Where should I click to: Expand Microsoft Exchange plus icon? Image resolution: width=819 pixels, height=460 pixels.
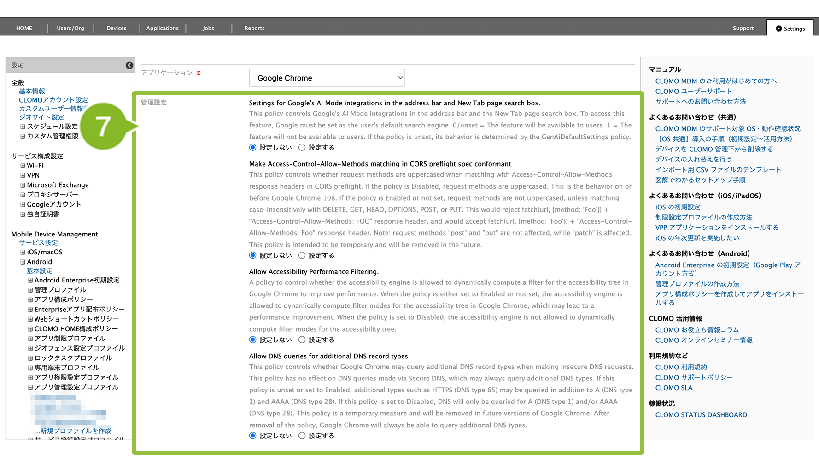(x=23, y=185)
